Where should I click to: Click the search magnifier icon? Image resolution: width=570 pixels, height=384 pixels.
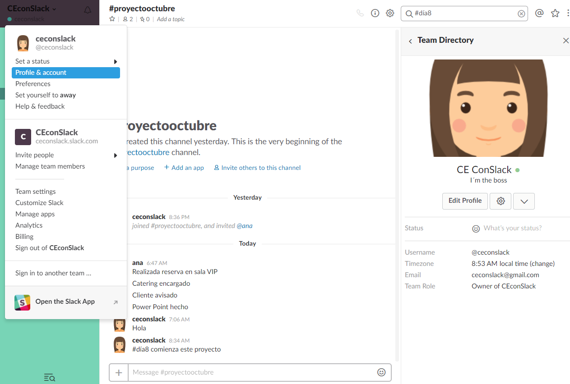[x=408, y=14]
